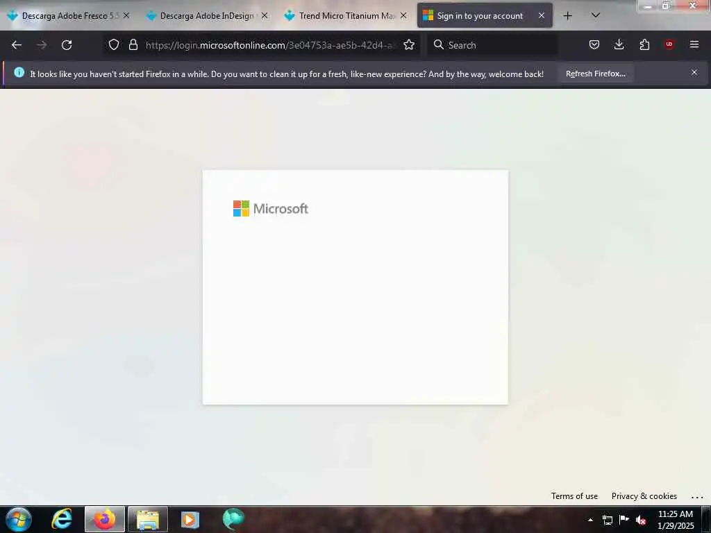Image resolution: width=711 pixels, height=533 pixels.
Task: Click the Firefox taskbar button
Action: (x=104, y=519)
